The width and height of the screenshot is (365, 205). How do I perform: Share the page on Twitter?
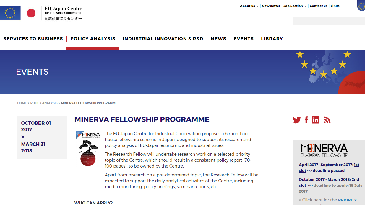click(x=297, y=120)
